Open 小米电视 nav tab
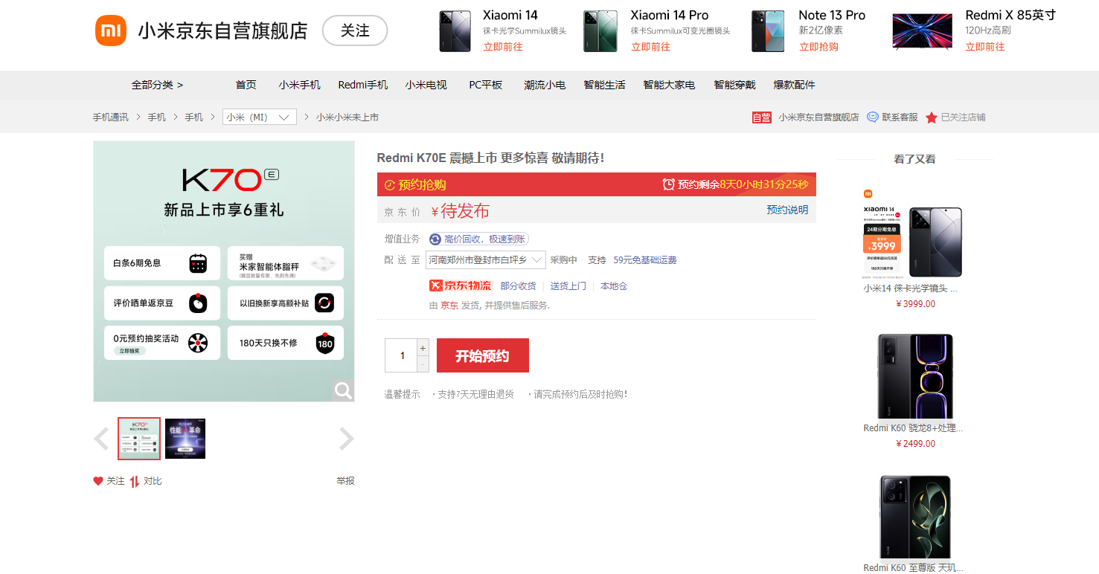The width and height of the screenshot is (1099, 574). (426, 85)
